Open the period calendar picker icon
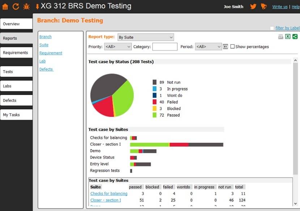The image size is (300, 211). 226,46
